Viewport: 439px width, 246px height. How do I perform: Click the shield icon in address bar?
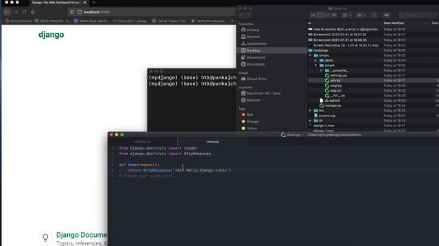point(72,12)
